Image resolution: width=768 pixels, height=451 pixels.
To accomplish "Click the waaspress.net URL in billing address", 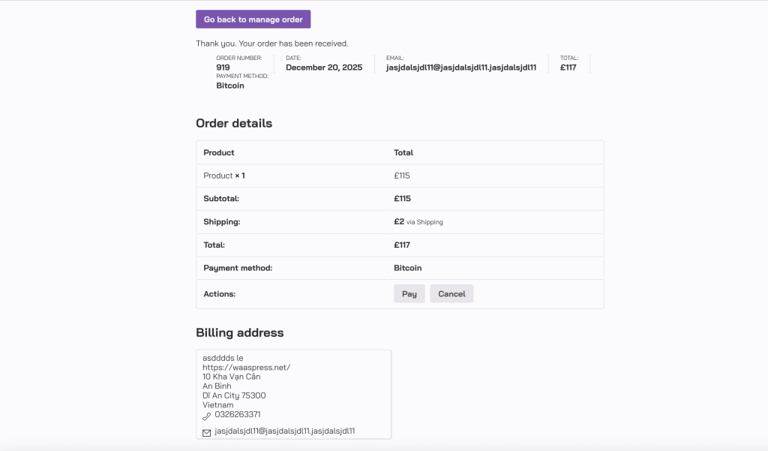I will tap(246, 368).
